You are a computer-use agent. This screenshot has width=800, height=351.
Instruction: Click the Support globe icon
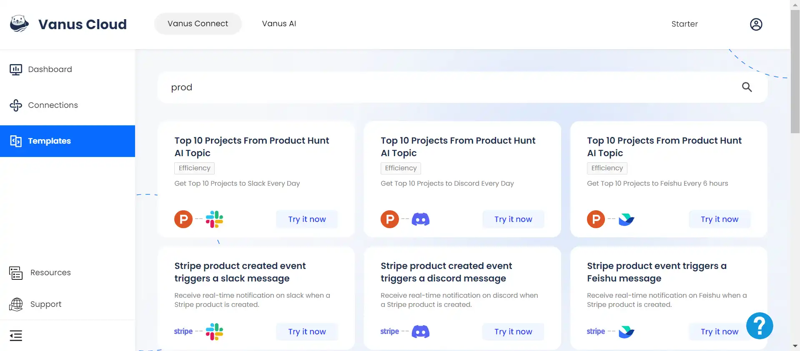pos(16,304)
